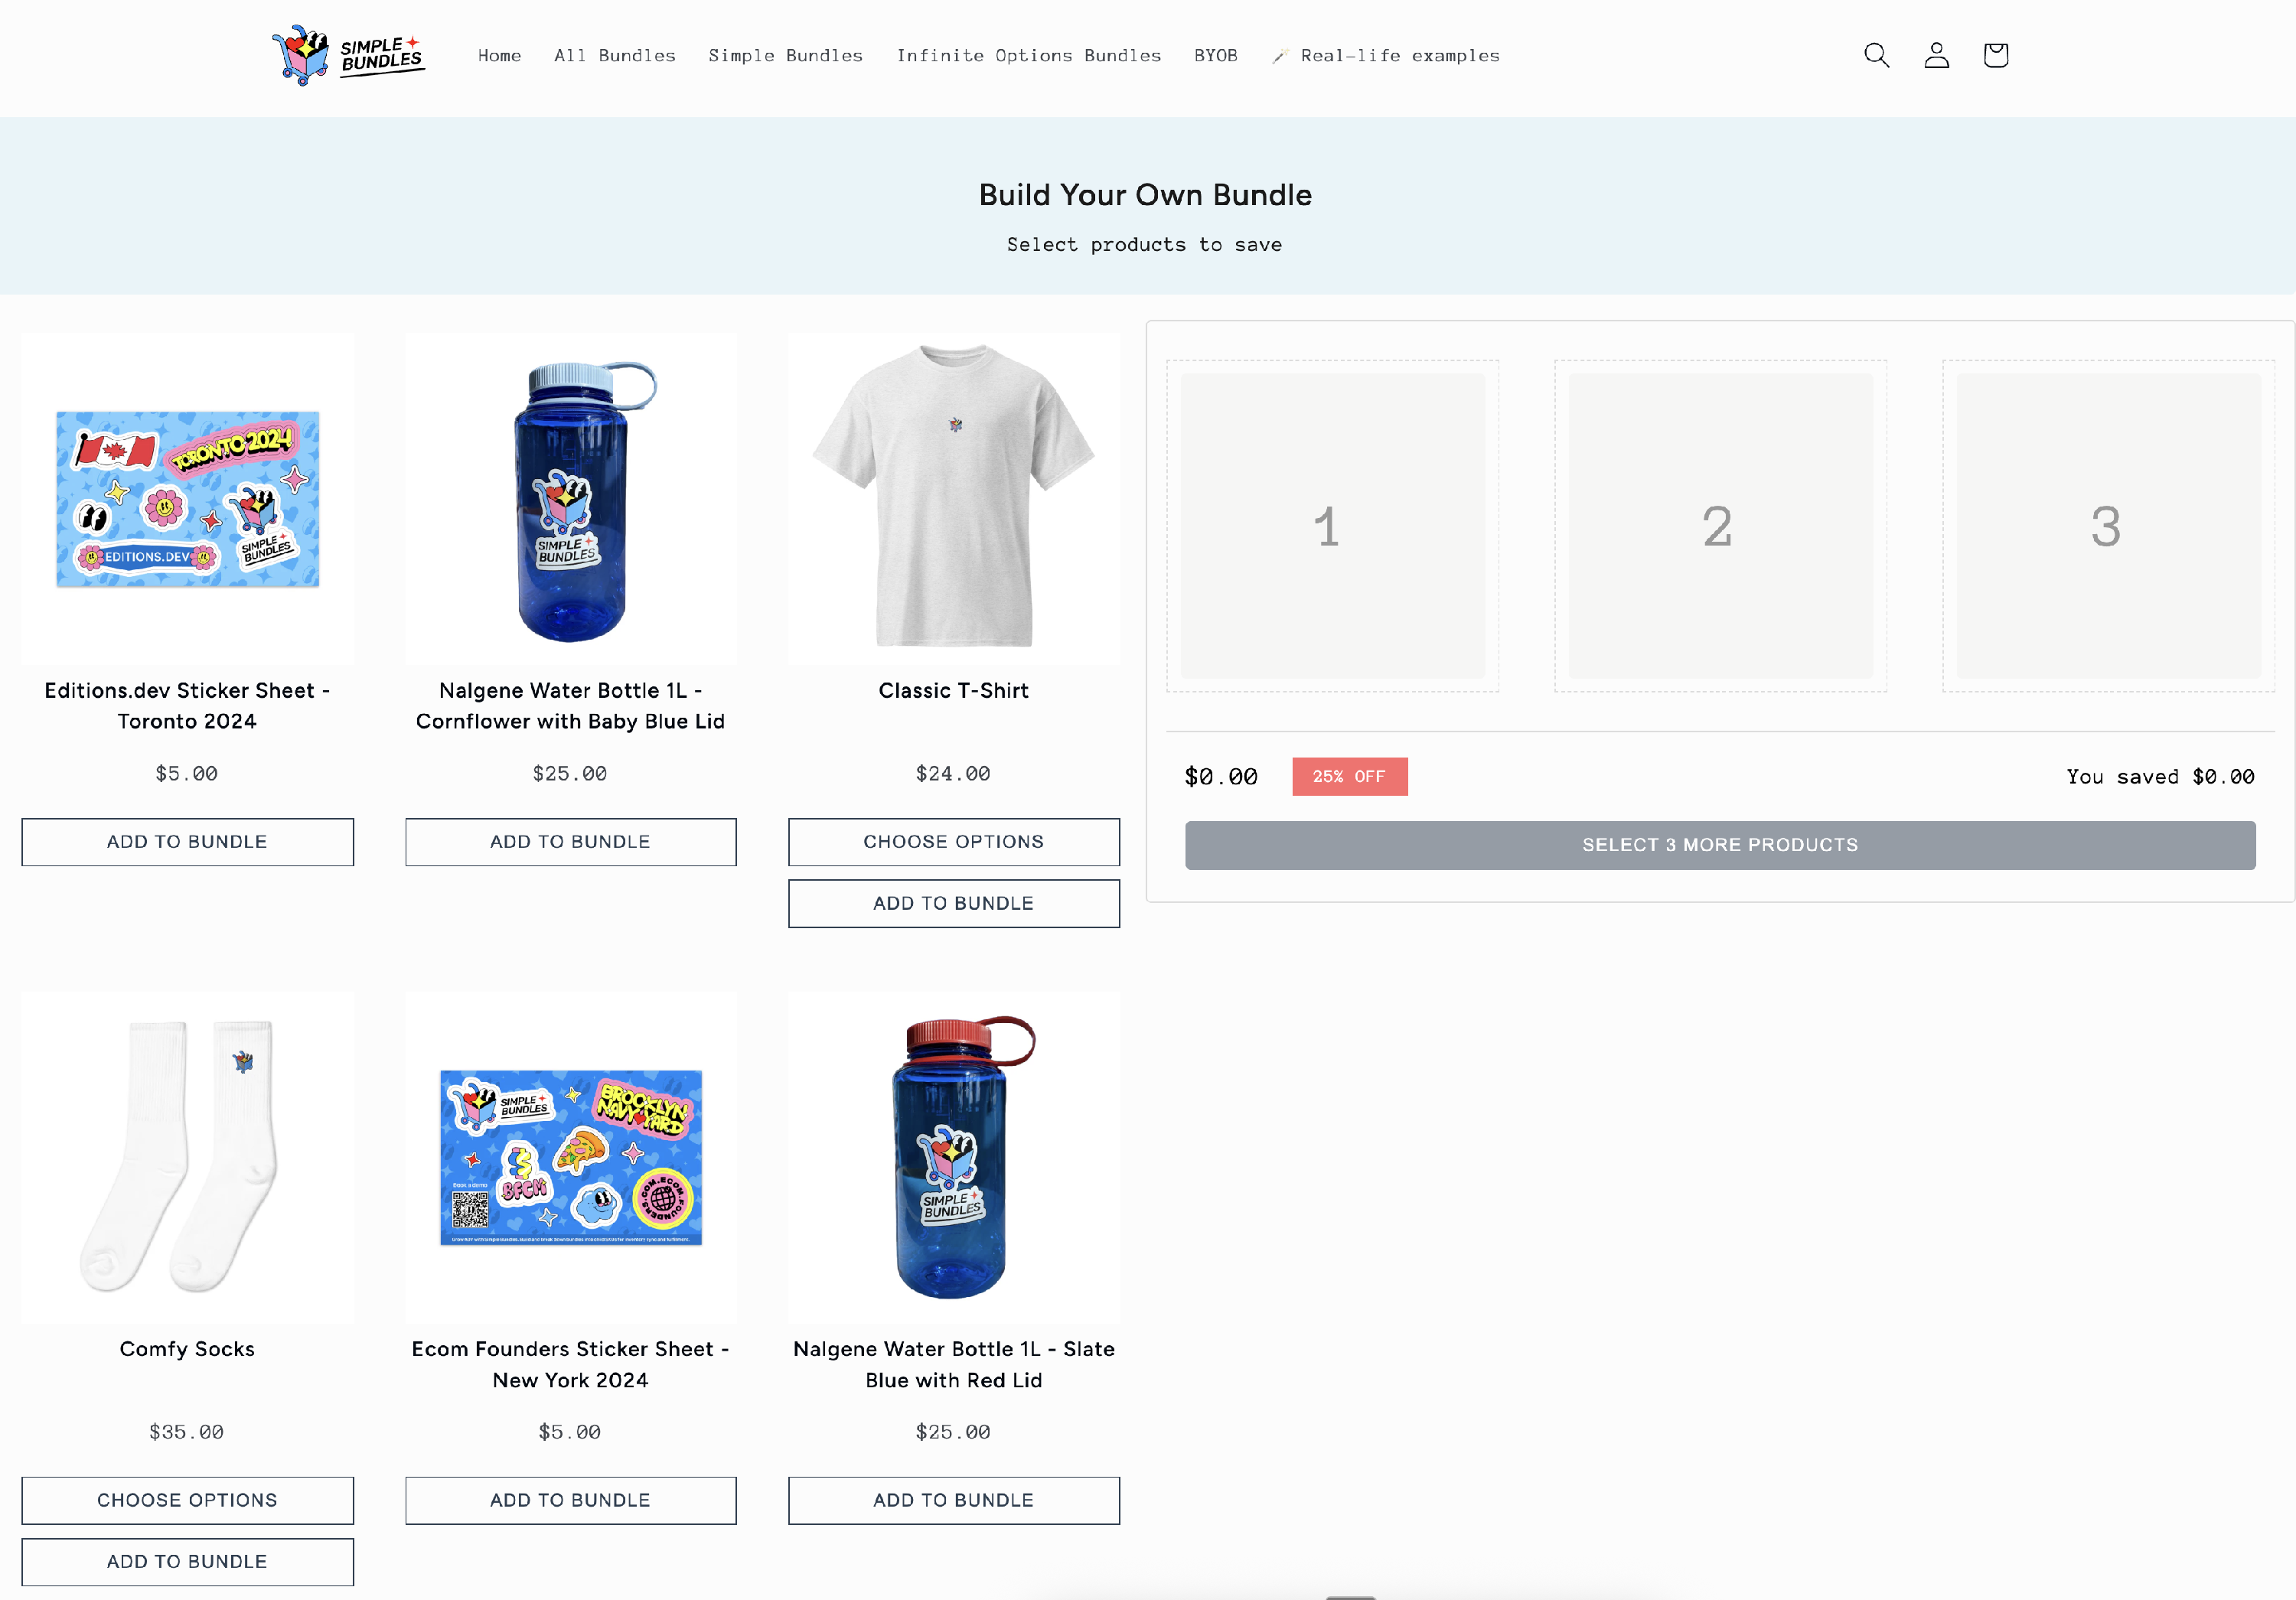Add Ecom Founders Sticker Sheet to bundle

point(570,1500)
